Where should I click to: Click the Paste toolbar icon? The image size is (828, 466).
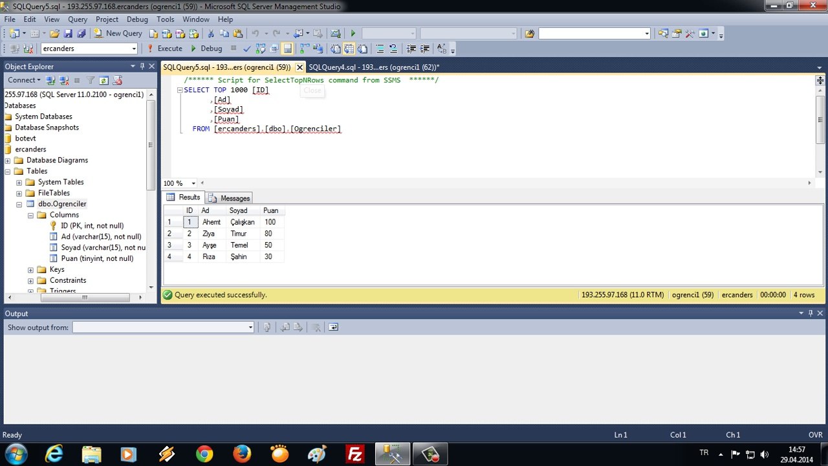point(237,33)
